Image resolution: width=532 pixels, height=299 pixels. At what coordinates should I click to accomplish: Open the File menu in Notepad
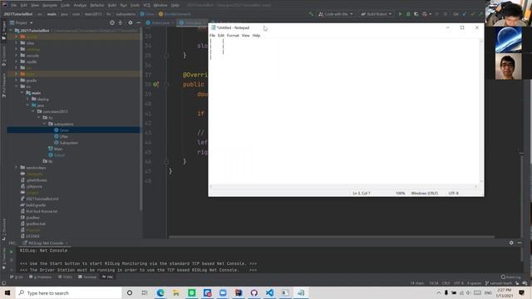tap(212, 35)
